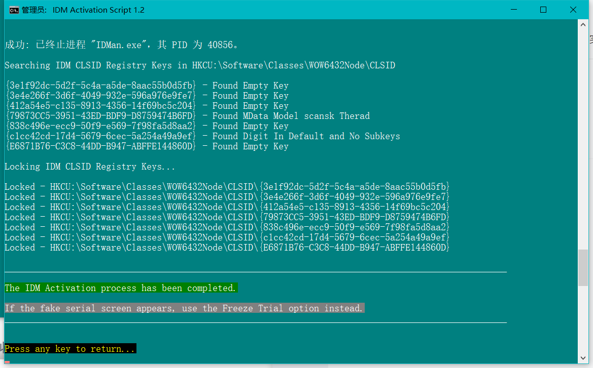The image size is (593, 368).
Task: Click the scrollbar down arrow
Action: tap(583, 358)
